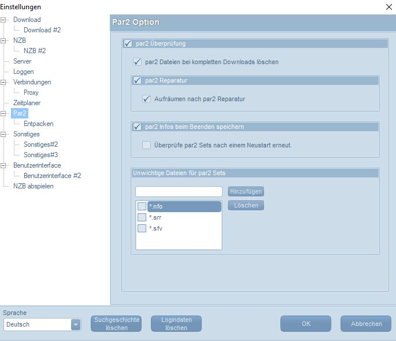Viewport: 396px width, 341px height.
Task: Select the Par2 tree item
Action: [x=20, y=113]
